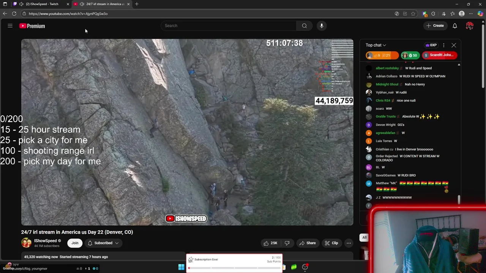Screen dimensions: 486x273
Task: Open the YouTube hamburger guide menu
Action: coord(10,26)
